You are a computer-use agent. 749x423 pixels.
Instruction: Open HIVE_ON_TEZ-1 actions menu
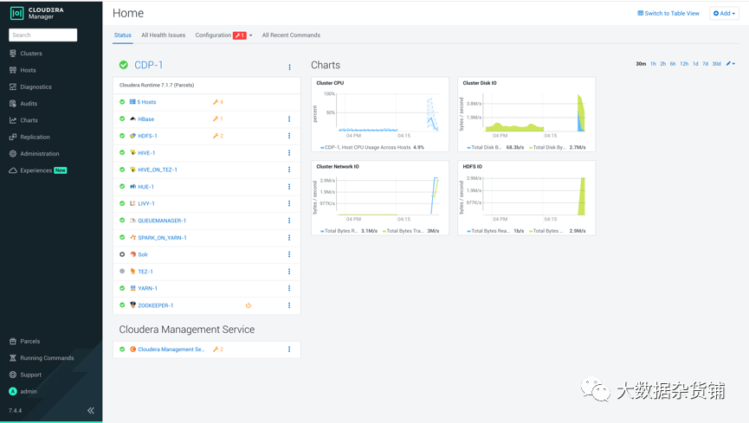click(289, 170)
